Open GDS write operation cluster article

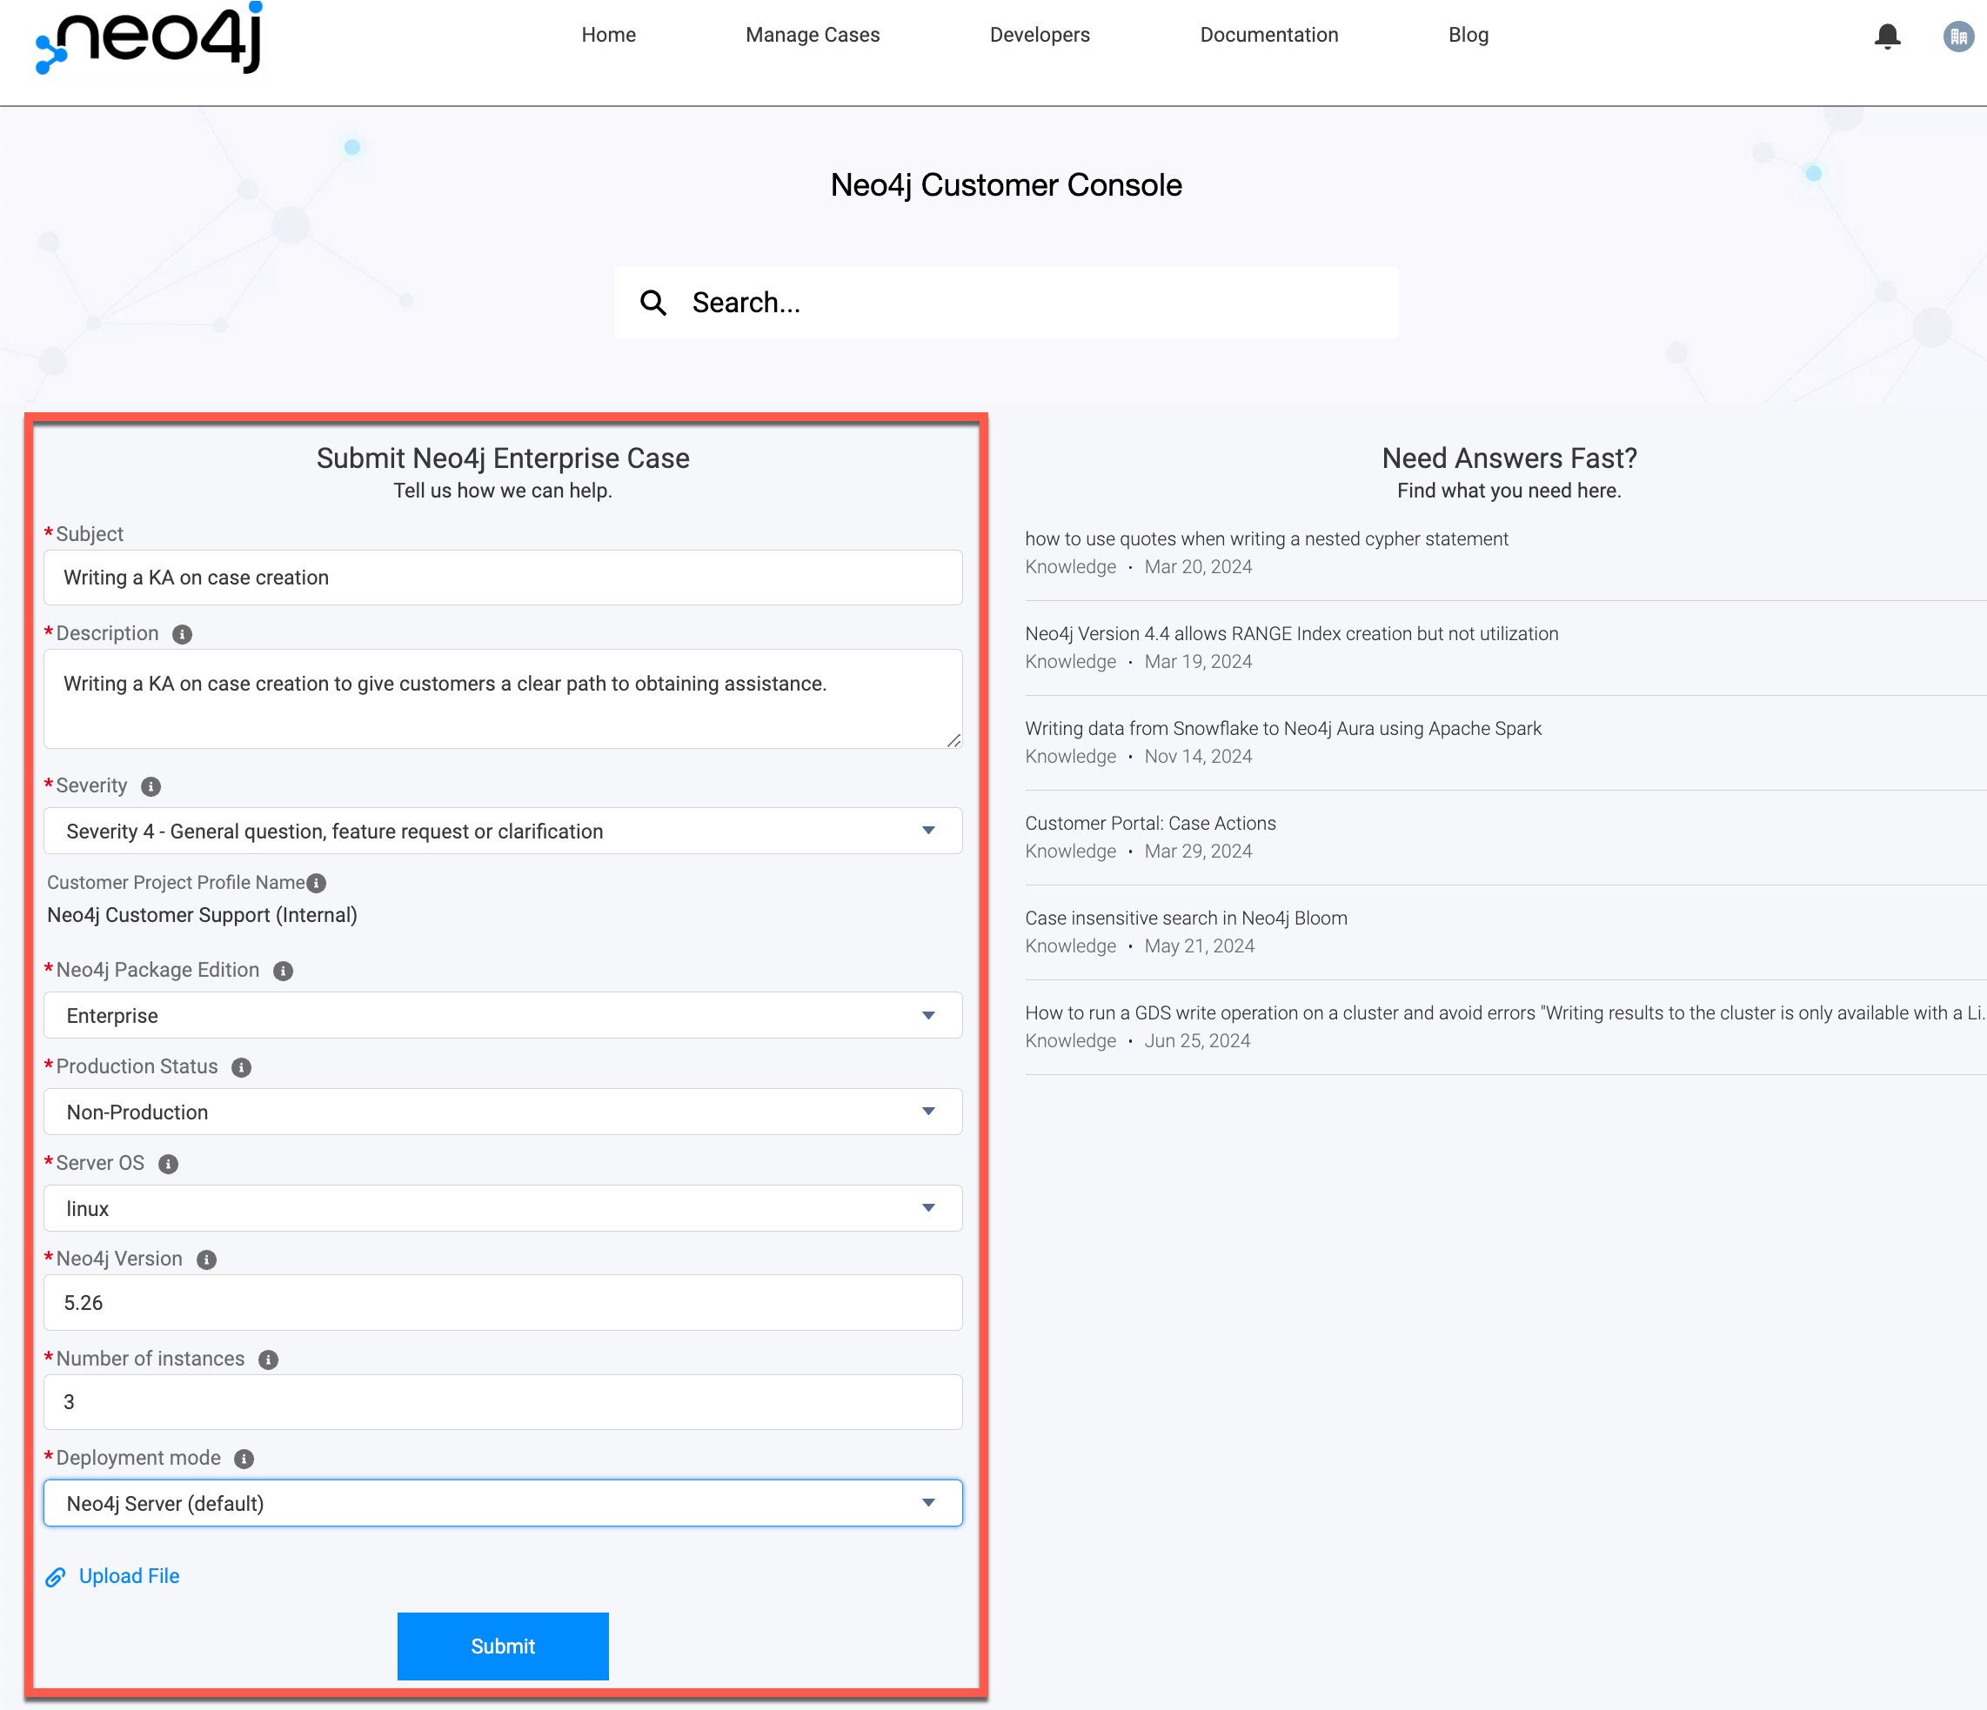tap(1506, 1014)
